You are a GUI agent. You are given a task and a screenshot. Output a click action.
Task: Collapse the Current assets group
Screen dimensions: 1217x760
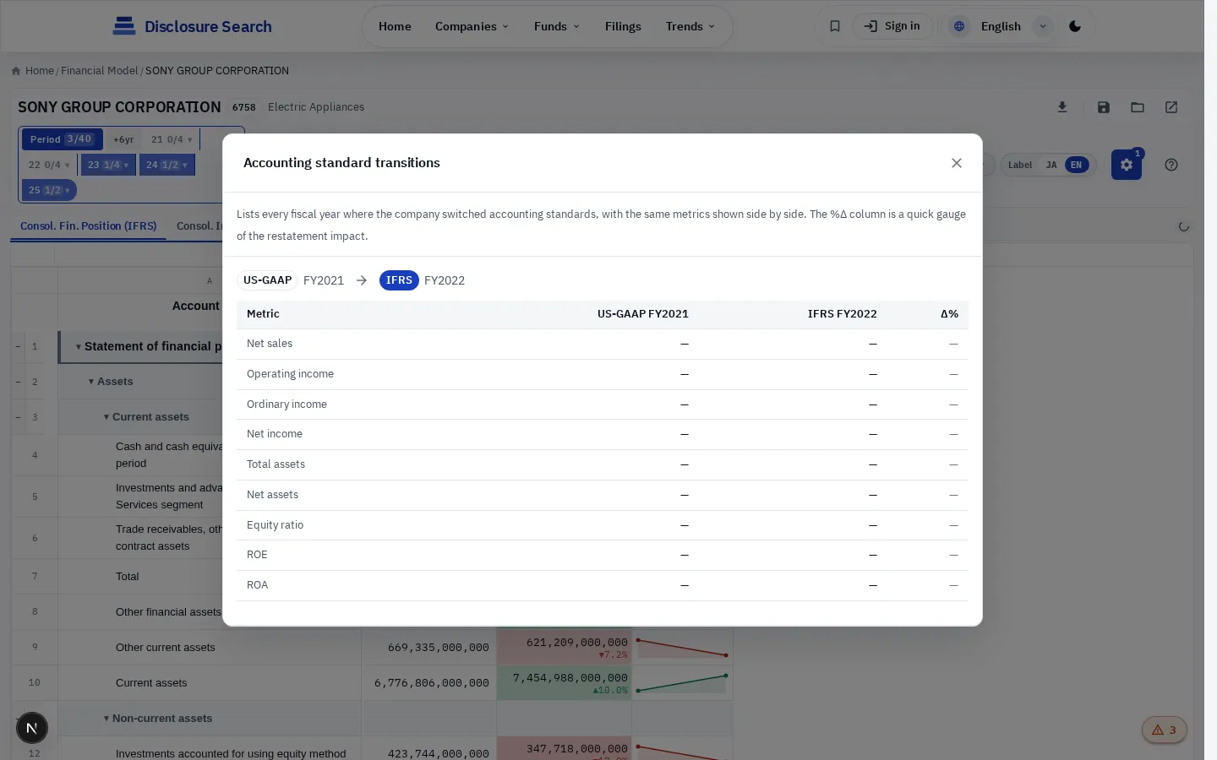(x=106, y=417)
